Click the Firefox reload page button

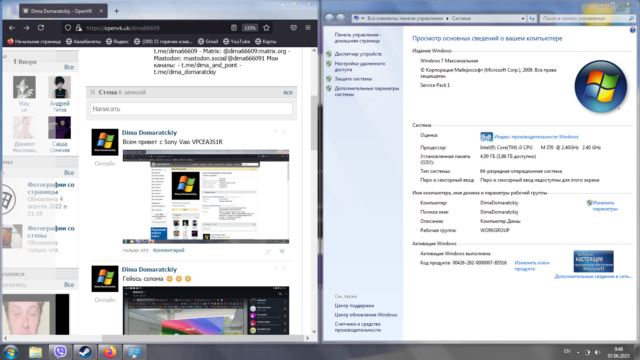[41, 28]
